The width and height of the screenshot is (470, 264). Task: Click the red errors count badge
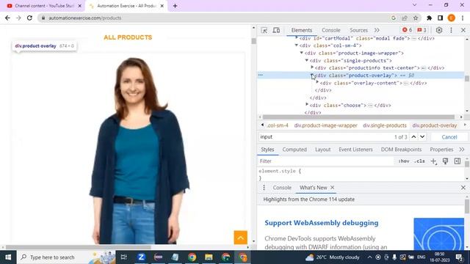click(408, 30)
